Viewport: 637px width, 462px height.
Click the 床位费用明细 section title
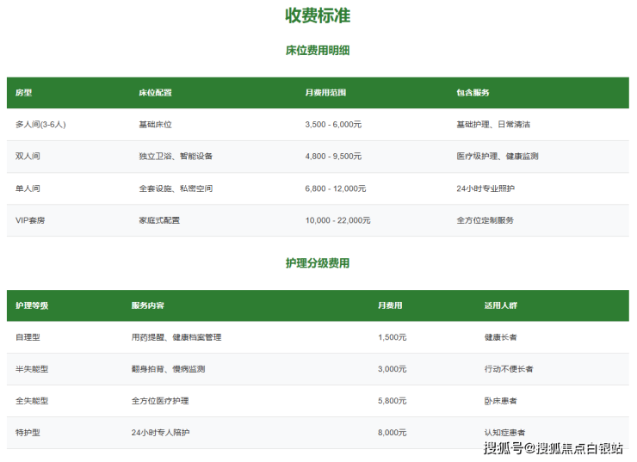pos(318,51)
